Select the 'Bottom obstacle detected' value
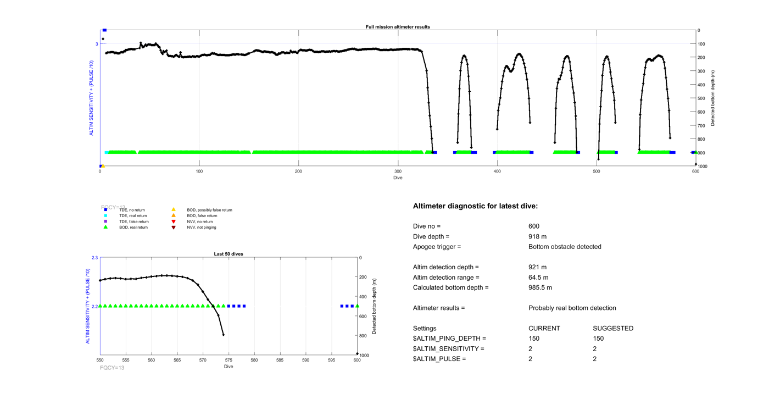This screenshot has width=769, height=399. [x=565, y=247]
